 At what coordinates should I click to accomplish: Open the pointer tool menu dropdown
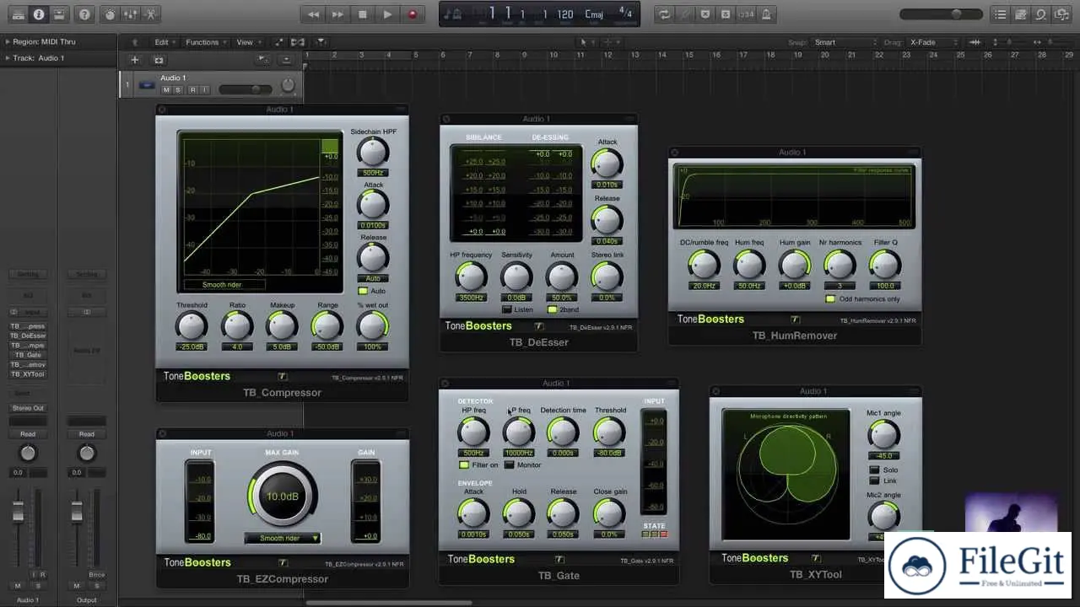click(x=589, y=42)
